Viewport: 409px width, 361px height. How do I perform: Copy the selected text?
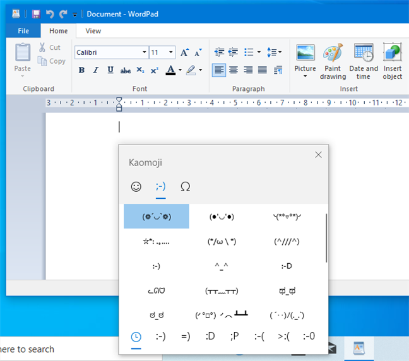pyautogui.click(x=51, y=61)
